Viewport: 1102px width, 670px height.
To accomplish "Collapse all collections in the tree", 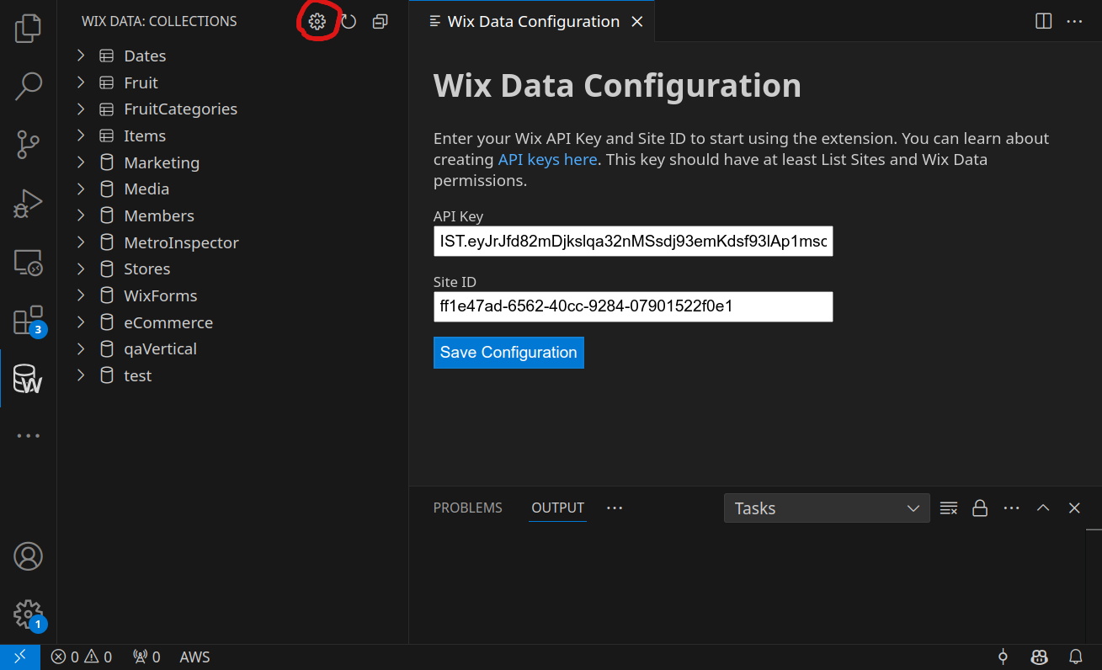I will (381, 22).
